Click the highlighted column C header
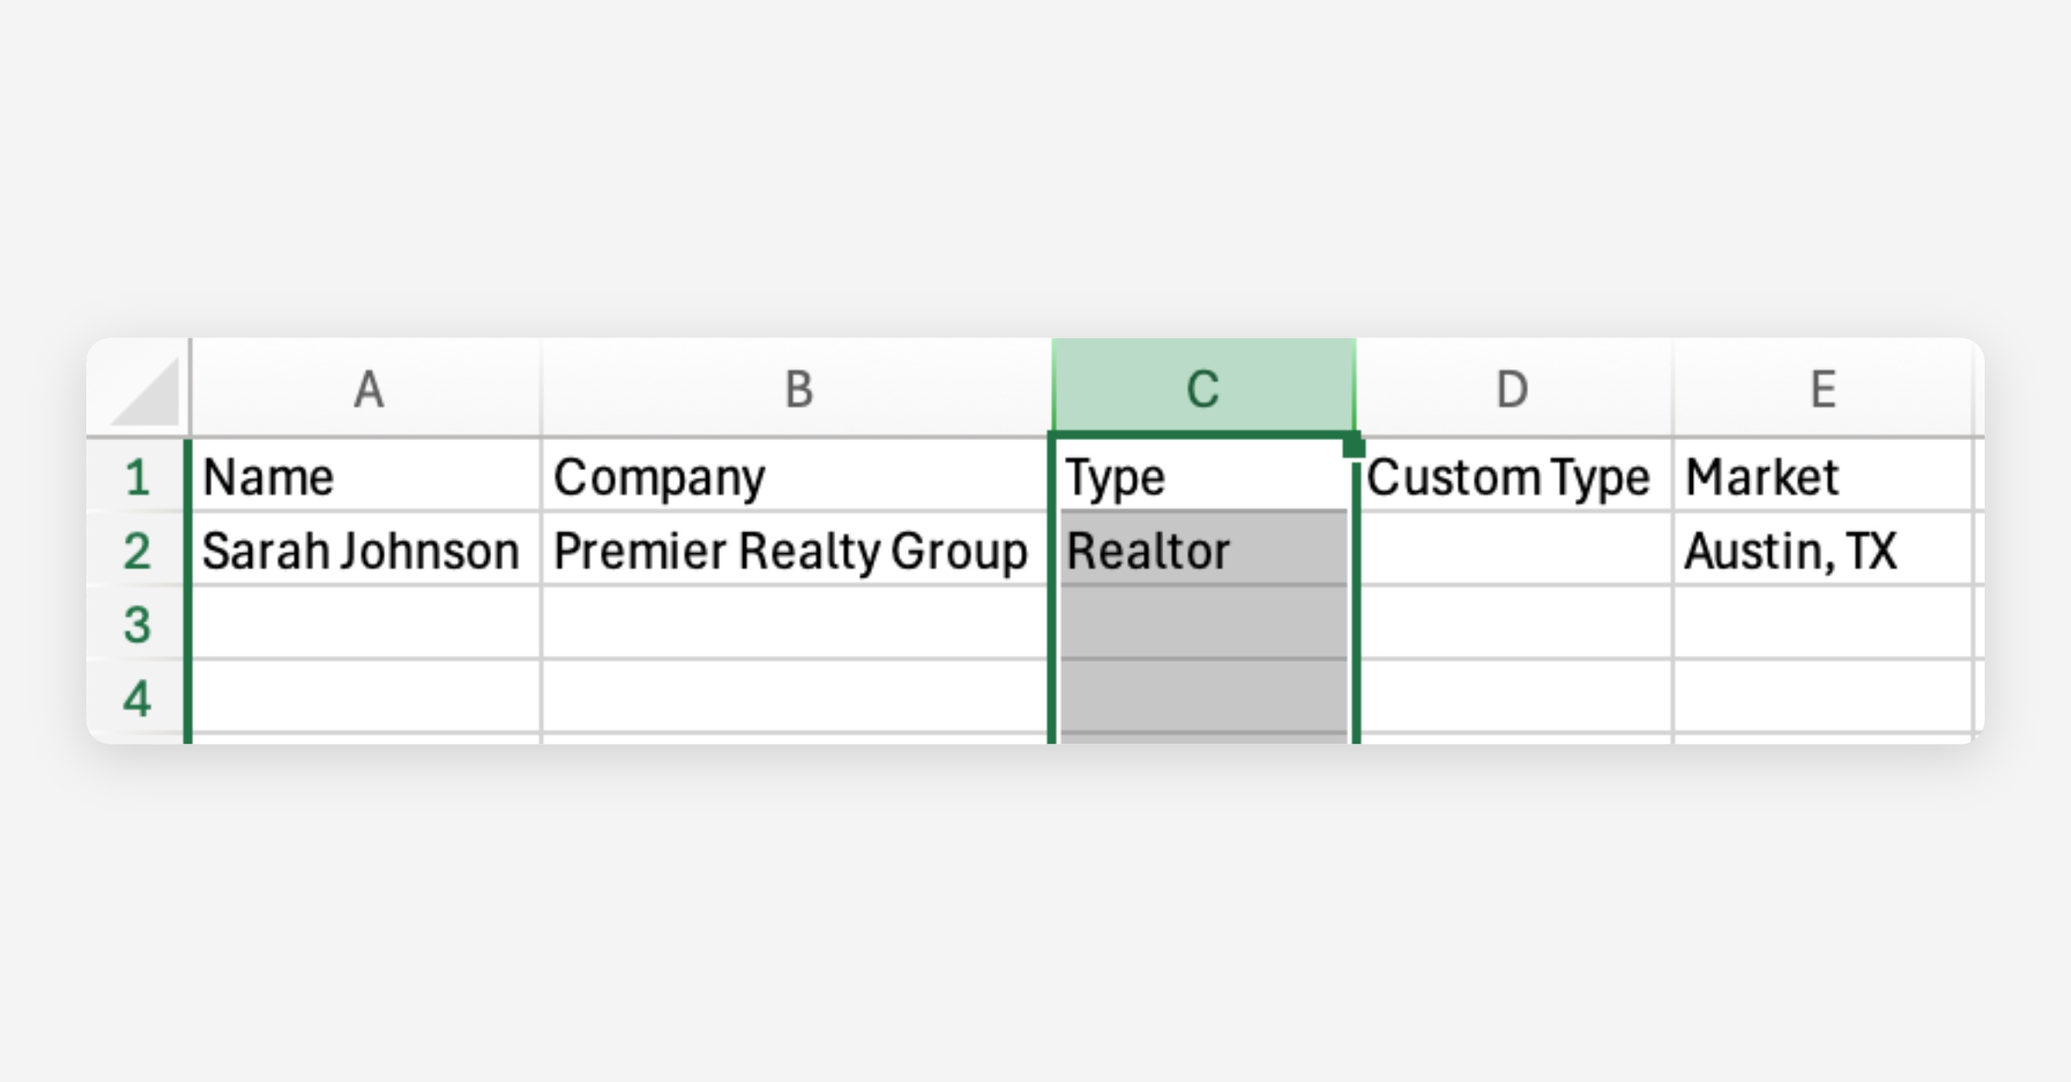This screenshot has width=2071, height=1082. (1203, 388)
